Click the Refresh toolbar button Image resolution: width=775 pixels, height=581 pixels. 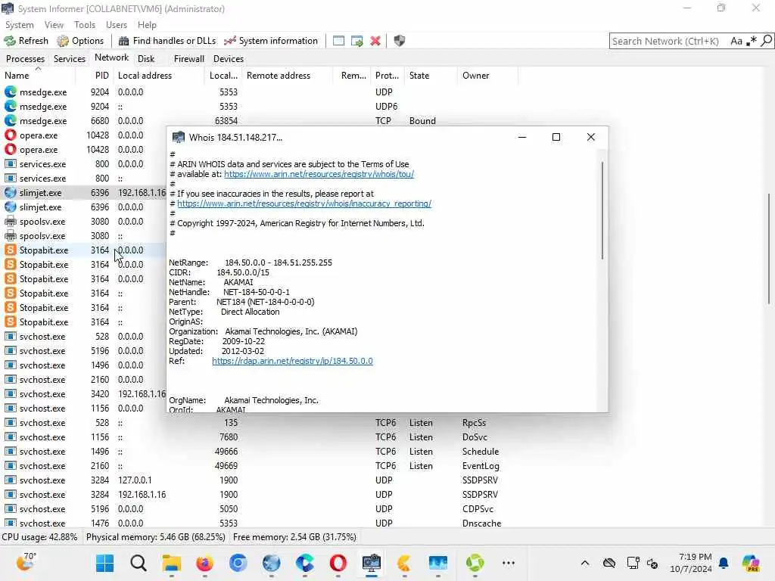tap(26, 41)
